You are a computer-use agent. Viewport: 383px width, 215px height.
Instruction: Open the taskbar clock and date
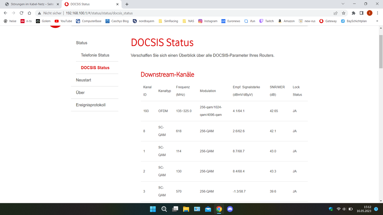coord(364,209)
